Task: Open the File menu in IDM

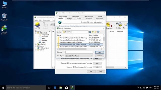Action: pyautogui.click(x=40, y=20)
